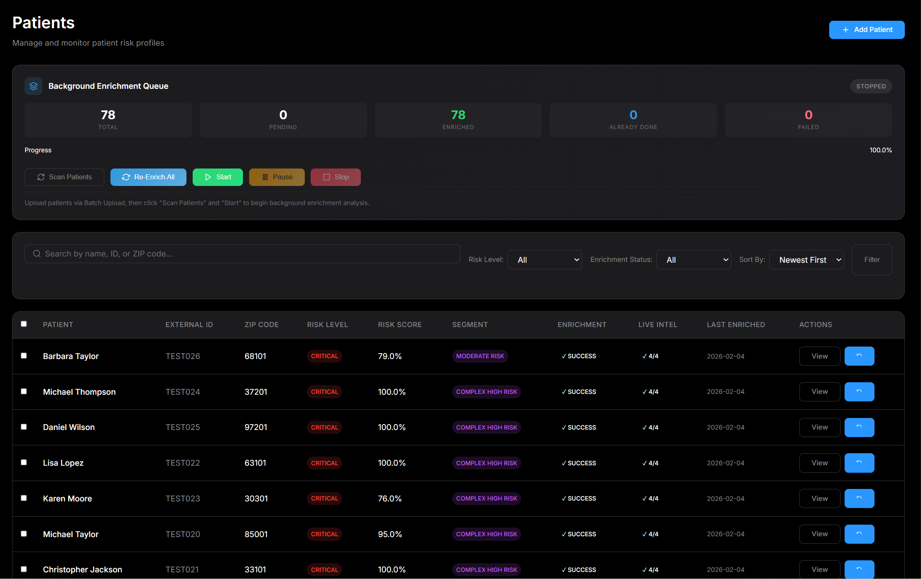Click the re-enrich icon for Michael Thompson
Viewport: 921px width, 579px height.
859,392
